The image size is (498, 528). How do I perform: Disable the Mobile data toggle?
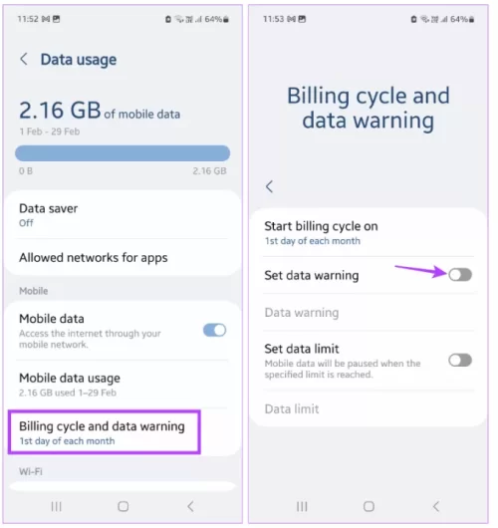click(x=215, y=330)
